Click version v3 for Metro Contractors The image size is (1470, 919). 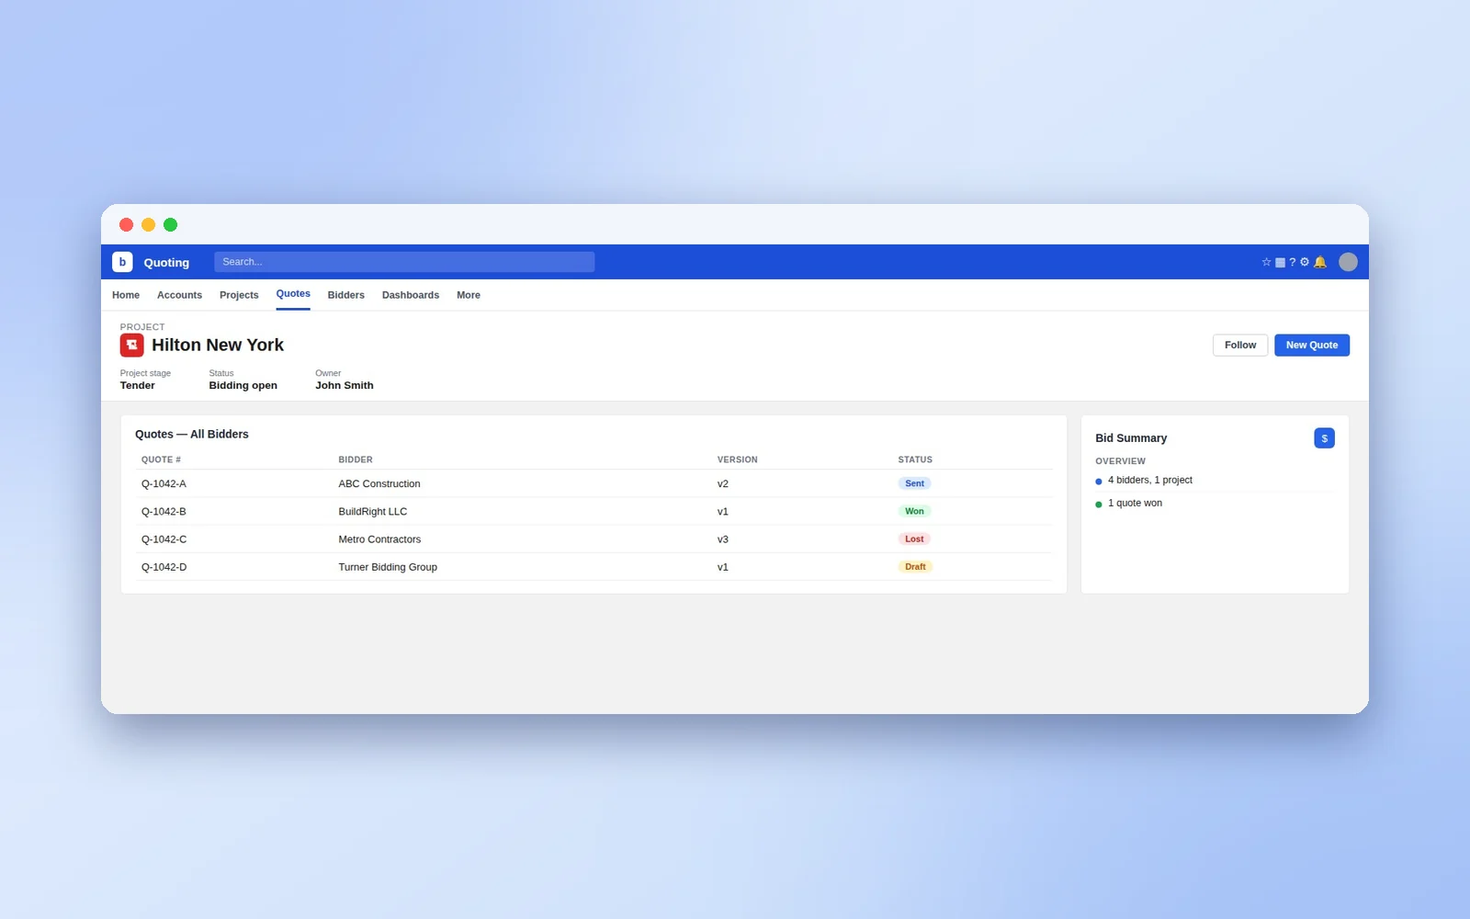[723, 539]
